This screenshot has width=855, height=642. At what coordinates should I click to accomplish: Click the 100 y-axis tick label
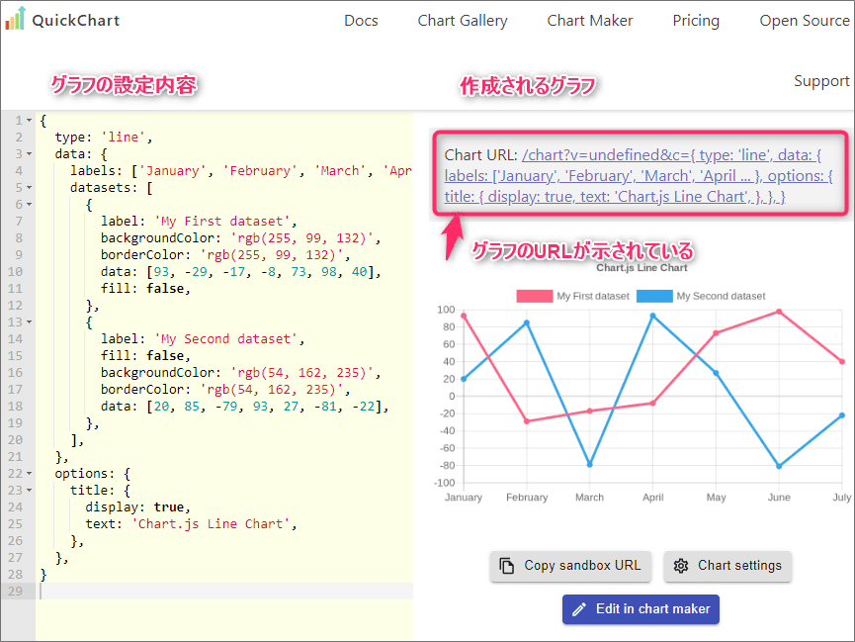click(x=446, y=310)
